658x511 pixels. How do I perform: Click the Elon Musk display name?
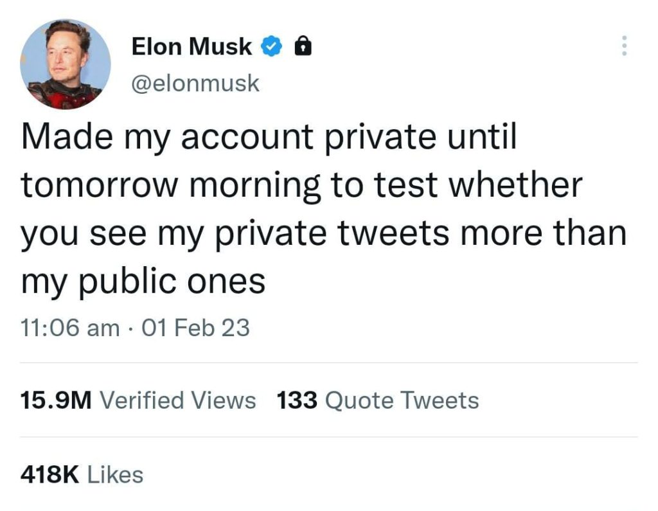(191, 46)
